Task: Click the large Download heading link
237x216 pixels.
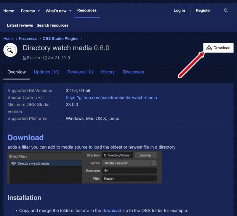Action: tap(26, 137)
